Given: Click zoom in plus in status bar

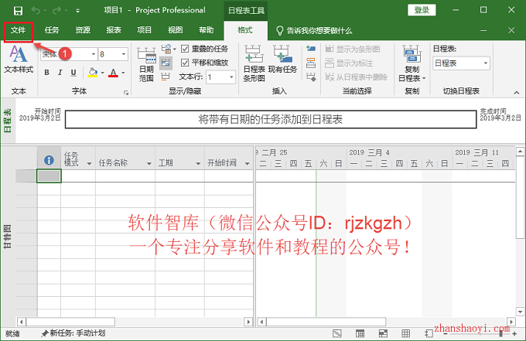Looking at the screenshot, I should click(514, 333).
